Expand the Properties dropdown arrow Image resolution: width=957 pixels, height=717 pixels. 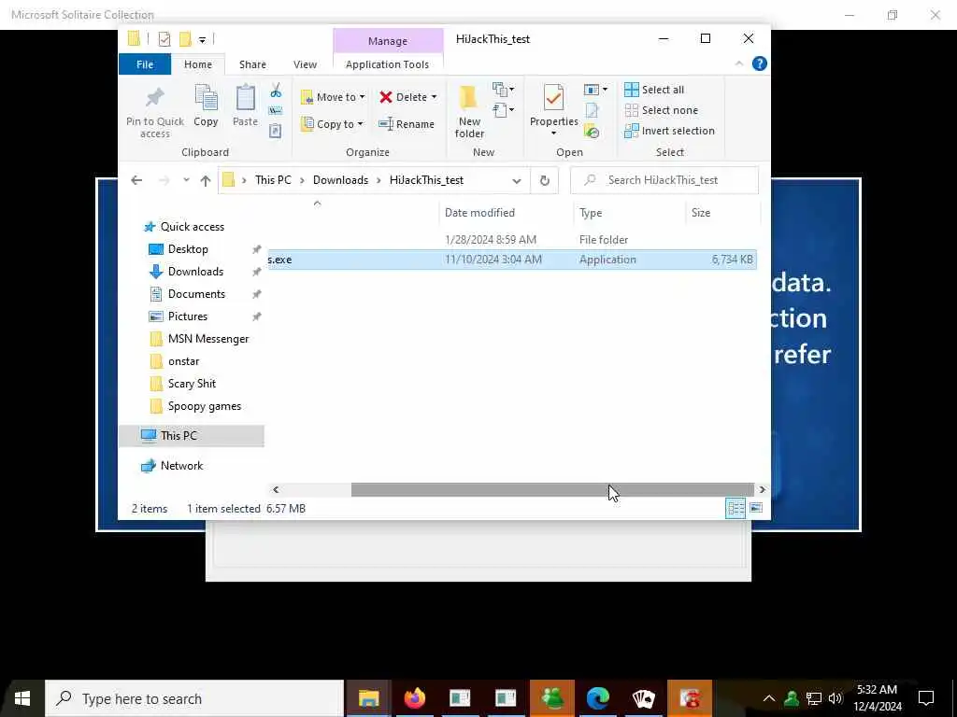coord(553,134)
